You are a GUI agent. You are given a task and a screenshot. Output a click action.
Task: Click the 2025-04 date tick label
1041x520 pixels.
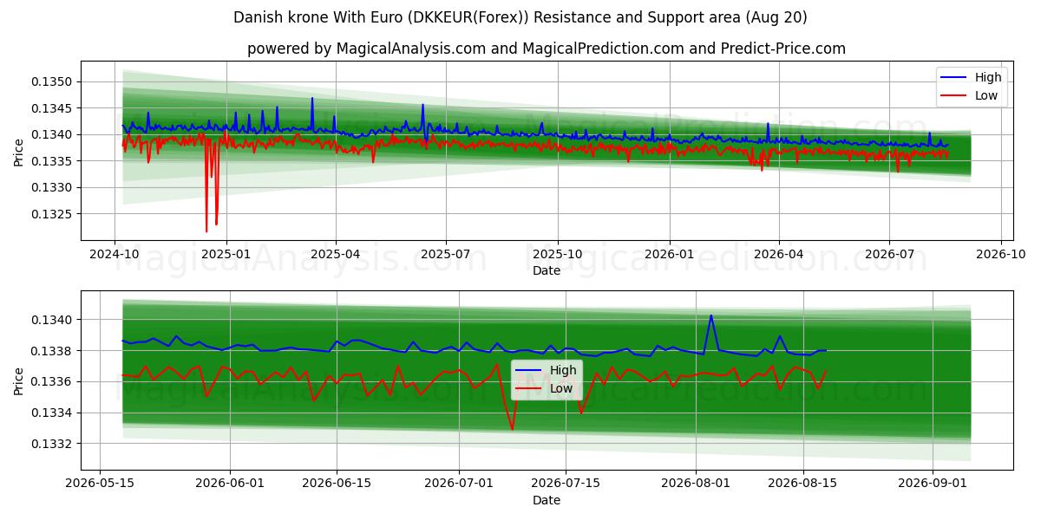tap(335, 255)
